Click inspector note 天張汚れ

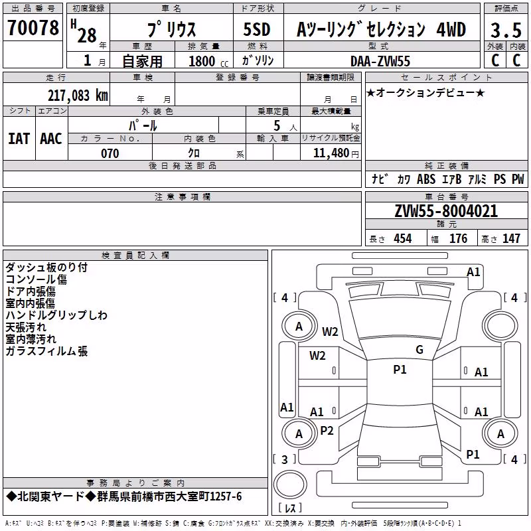coord(26,327)
